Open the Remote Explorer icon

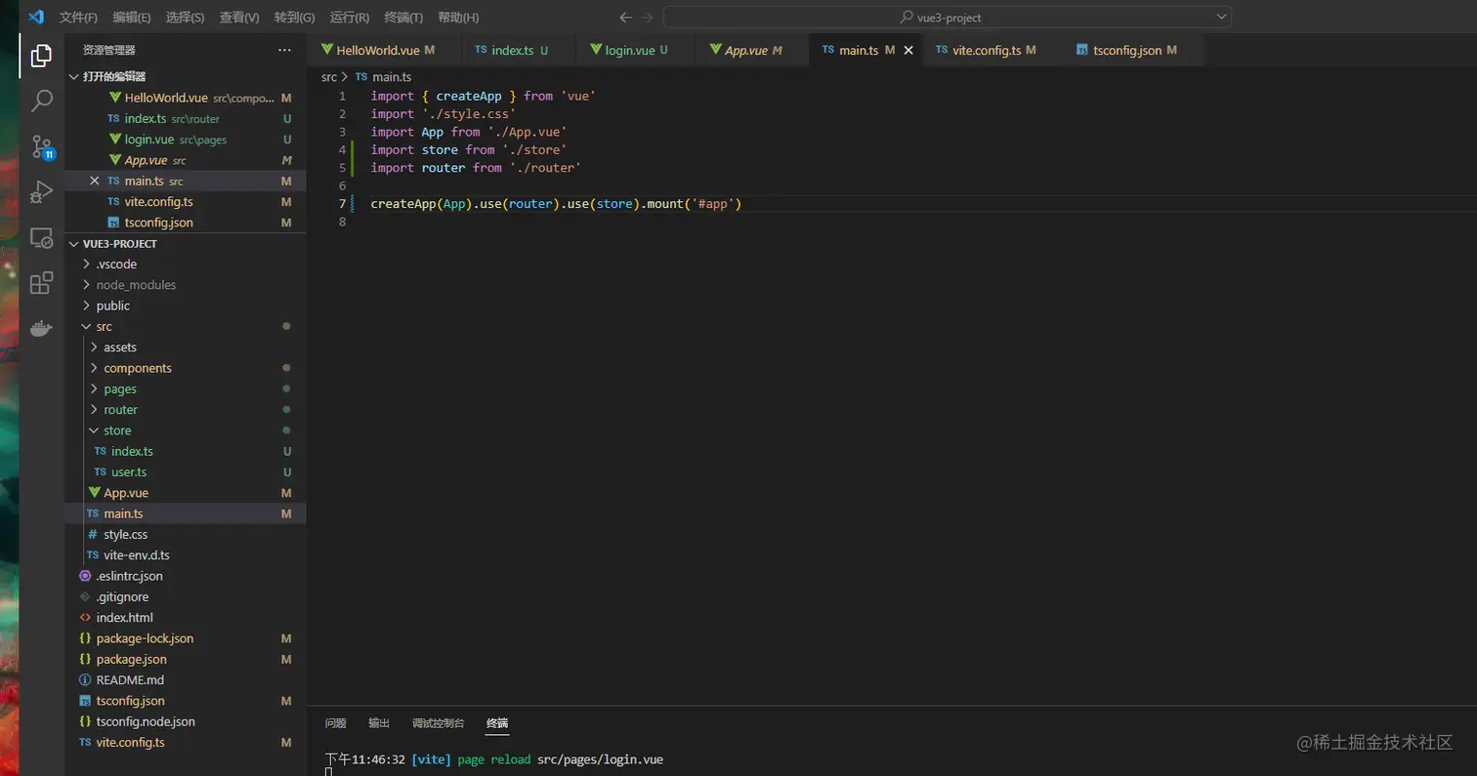coord(41,237)
